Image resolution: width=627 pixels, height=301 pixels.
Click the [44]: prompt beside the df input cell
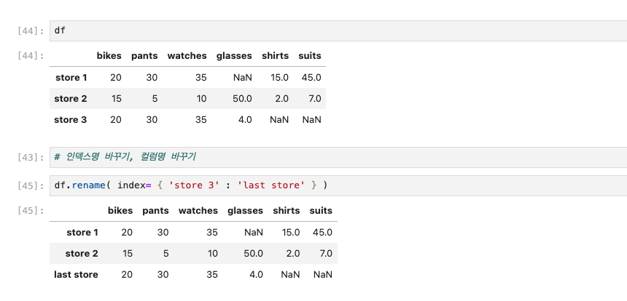[x=31, y=31]
